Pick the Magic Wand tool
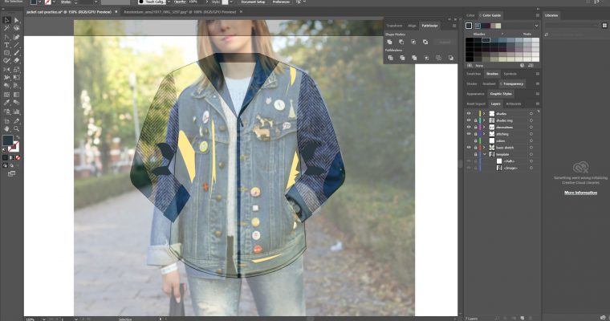This screenshot has height=321, width=610. (6, 28)
